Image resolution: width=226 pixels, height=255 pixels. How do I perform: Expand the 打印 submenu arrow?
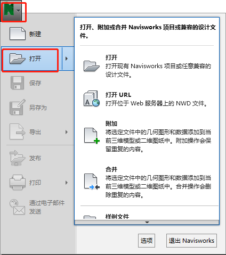pos(67,183)
